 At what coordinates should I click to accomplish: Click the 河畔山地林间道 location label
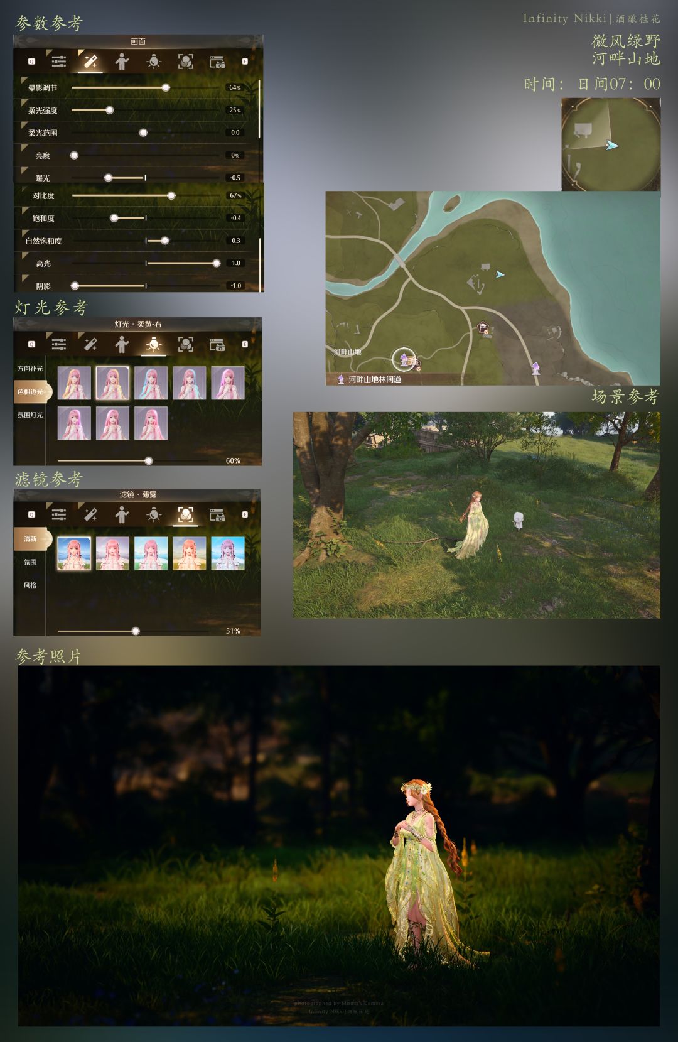(x=375, y=379)
